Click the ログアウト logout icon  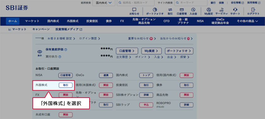253,10
